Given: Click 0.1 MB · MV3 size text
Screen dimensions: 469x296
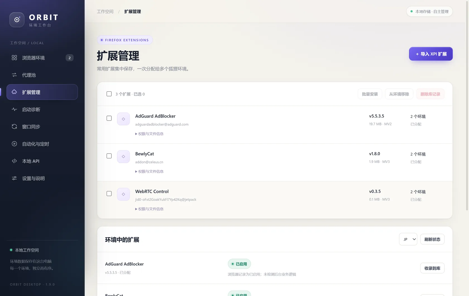Looking at the screenshot, I should click(379, 199).
